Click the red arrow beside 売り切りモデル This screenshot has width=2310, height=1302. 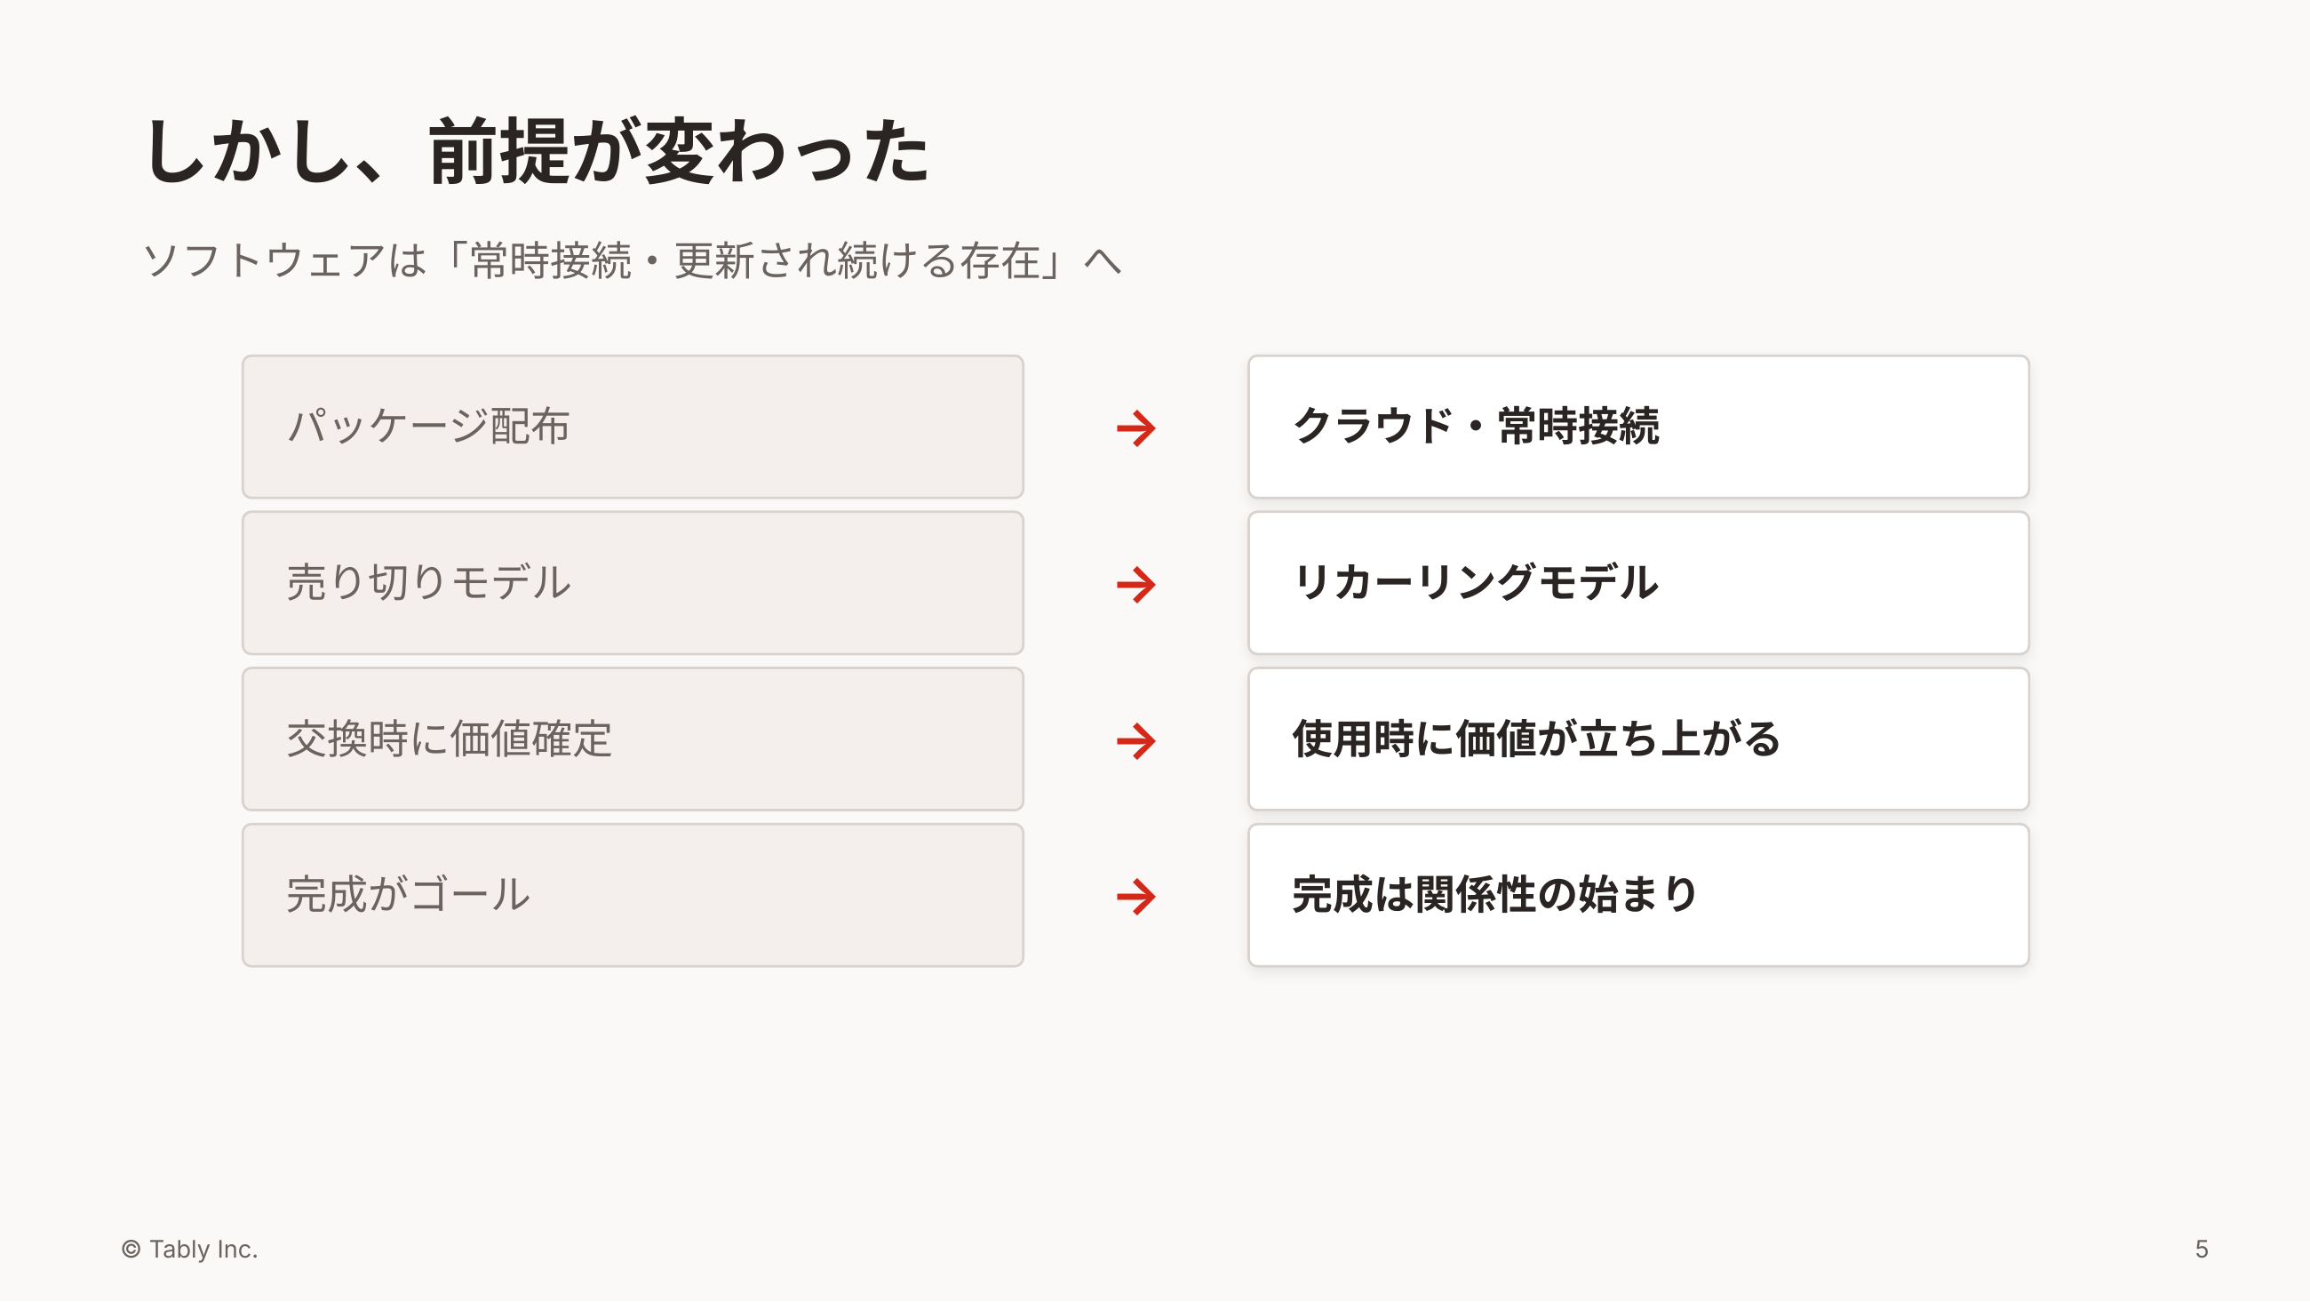point(1136,584)
